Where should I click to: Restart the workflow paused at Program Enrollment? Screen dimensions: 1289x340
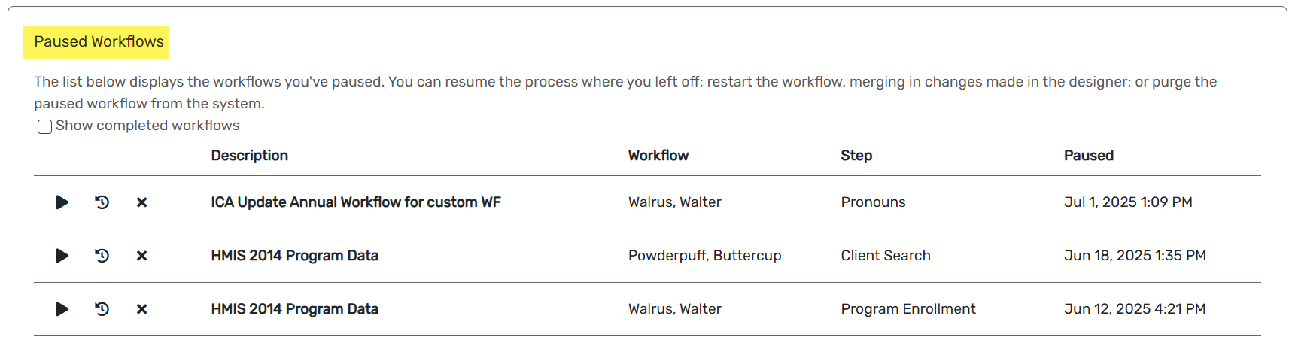pos(102,309)
